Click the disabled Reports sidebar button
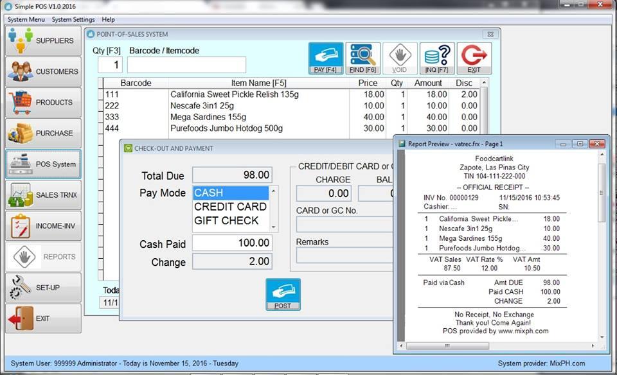617x375 pixels. pos(43,257)
